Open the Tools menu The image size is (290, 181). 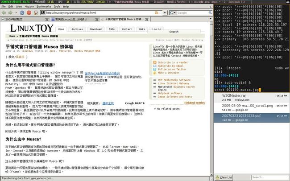point(57,7)
